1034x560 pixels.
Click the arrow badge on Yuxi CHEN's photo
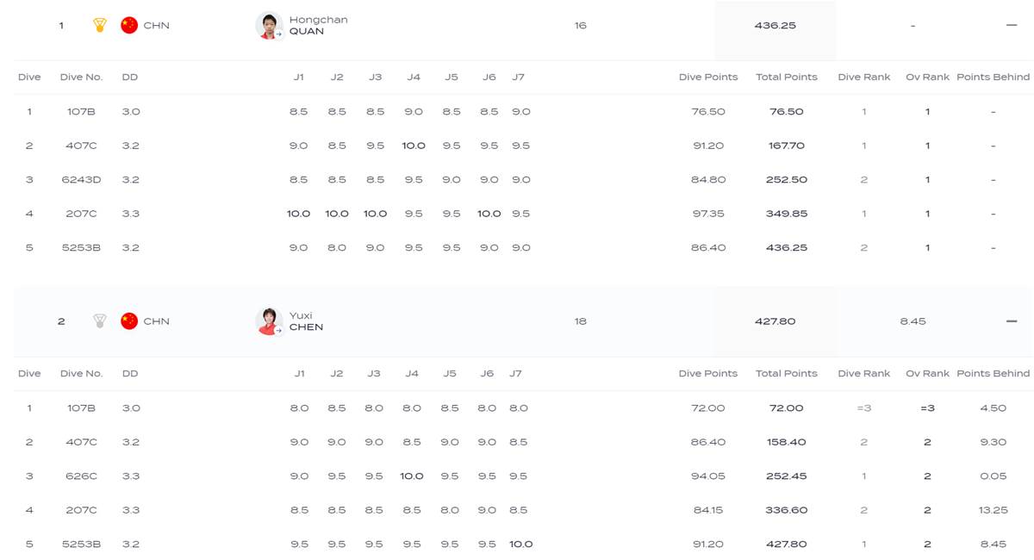278,330
